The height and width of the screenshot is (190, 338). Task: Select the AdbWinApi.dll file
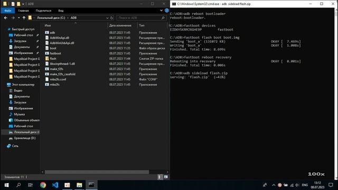coord(59,37)
